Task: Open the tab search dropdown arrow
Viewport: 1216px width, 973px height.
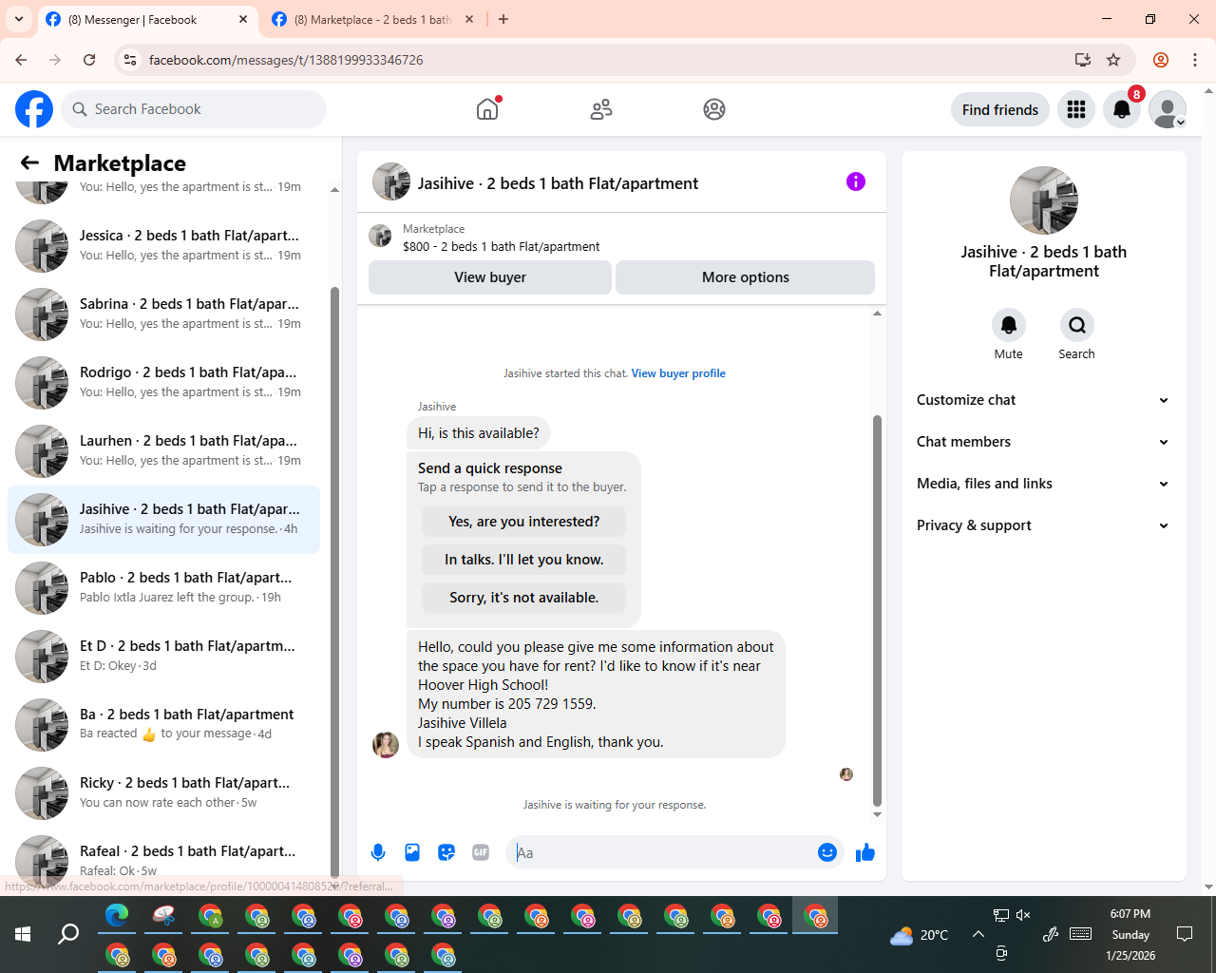Action: [x=19, y=19]
